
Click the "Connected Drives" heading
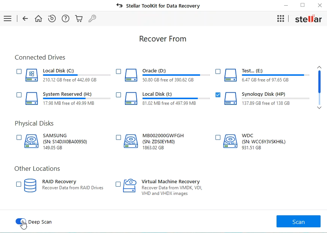pos(40,57)
